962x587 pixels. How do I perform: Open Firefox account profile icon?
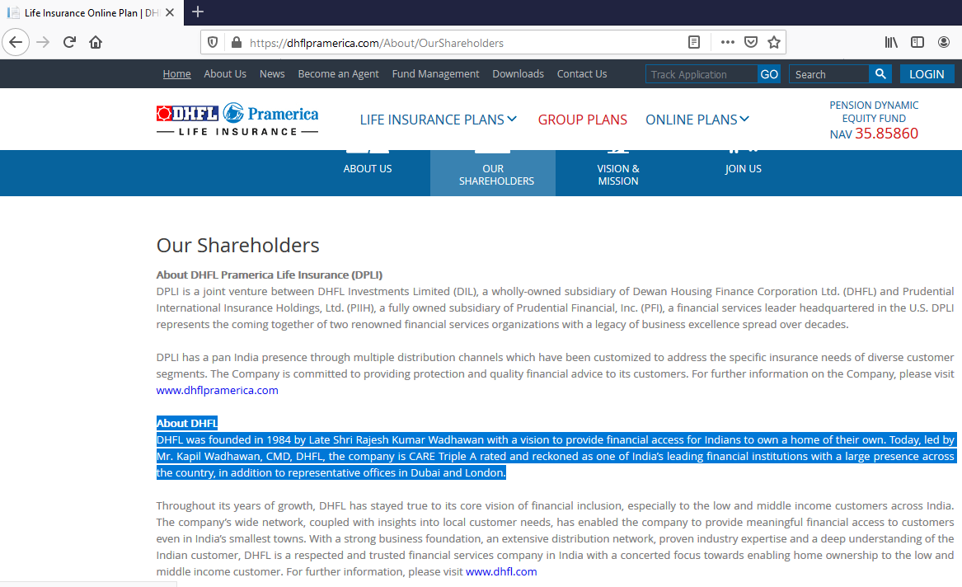pyautogui.click(x=944, y=42)
